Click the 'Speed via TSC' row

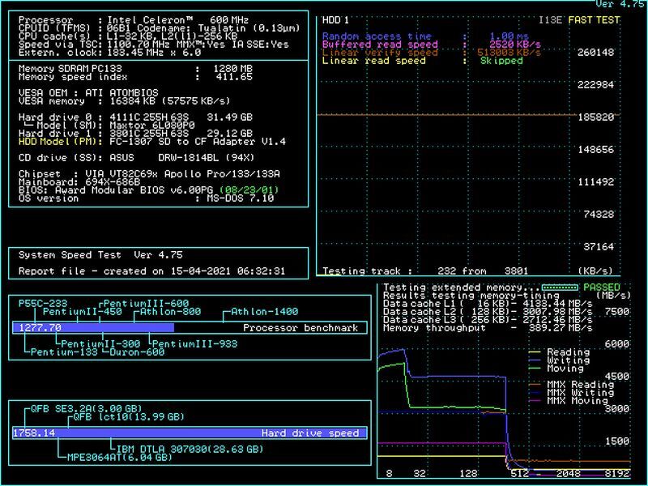[x=154, y=45]
